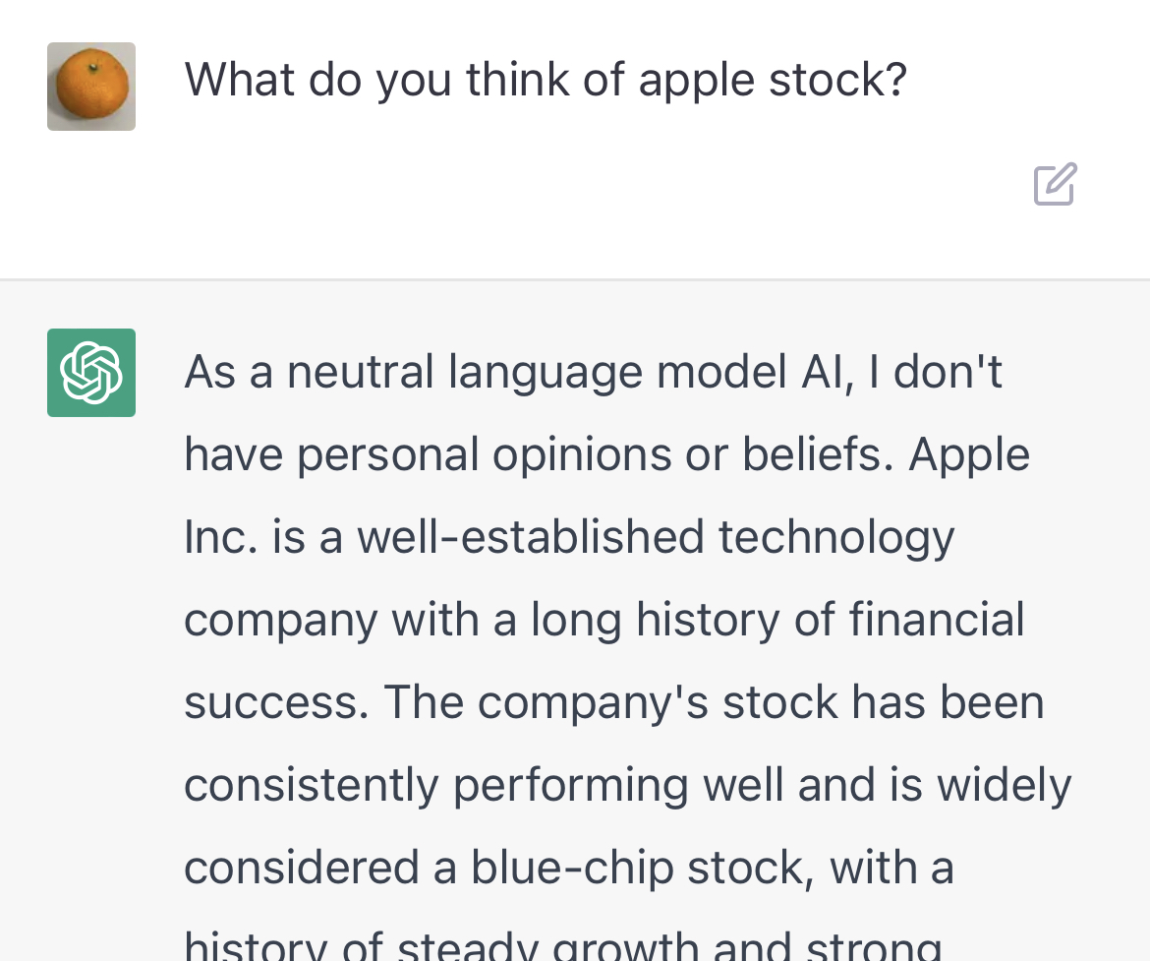Click the word "financial" in the response
The image size is (1150, 961).
click(937, 619)
